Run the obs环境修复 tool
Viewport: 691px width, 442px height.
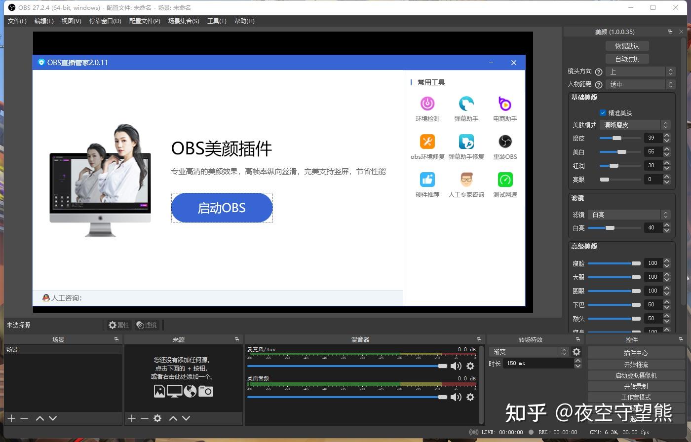point(427,142)
